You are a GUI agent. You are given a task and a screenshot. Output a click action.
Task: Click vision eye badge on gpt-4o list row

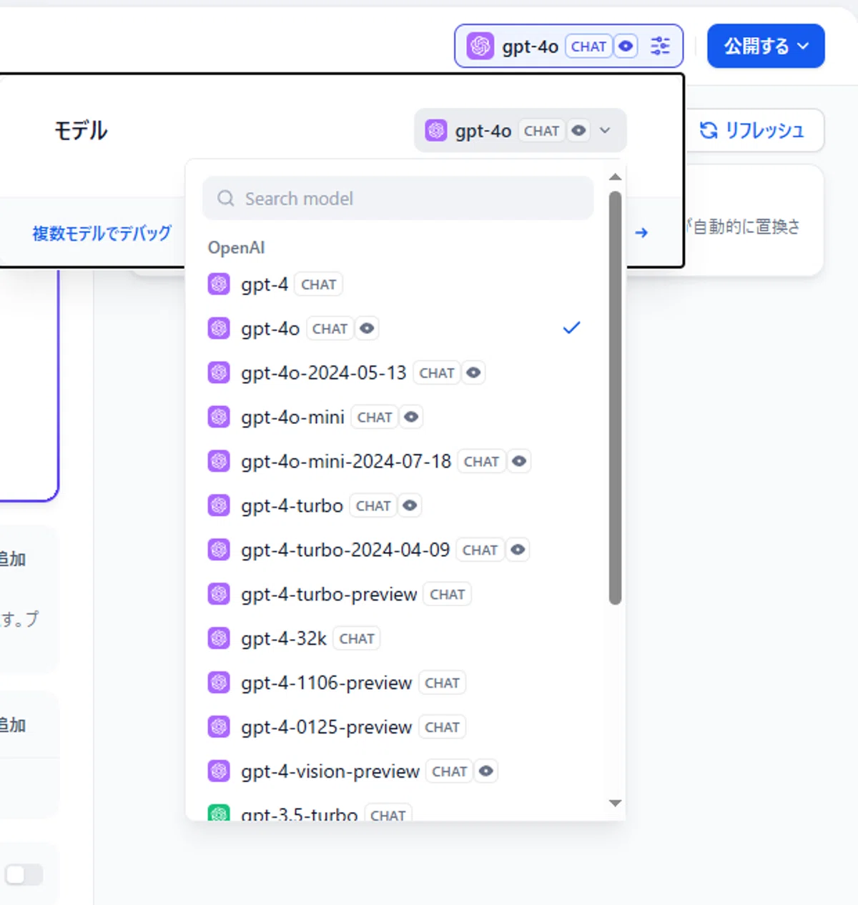tap(367, 328)
